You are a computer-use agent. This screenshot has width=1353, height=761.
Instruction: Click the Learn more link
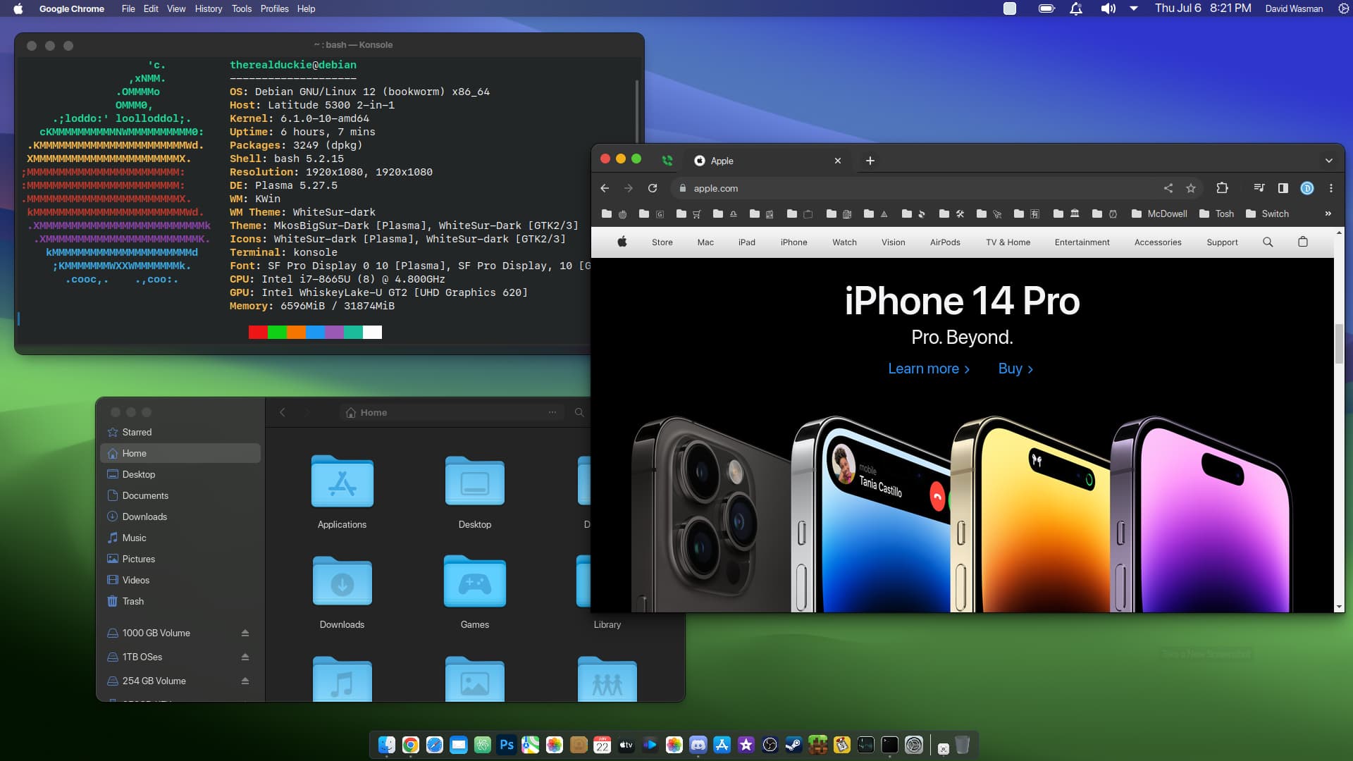coord(929,369)
